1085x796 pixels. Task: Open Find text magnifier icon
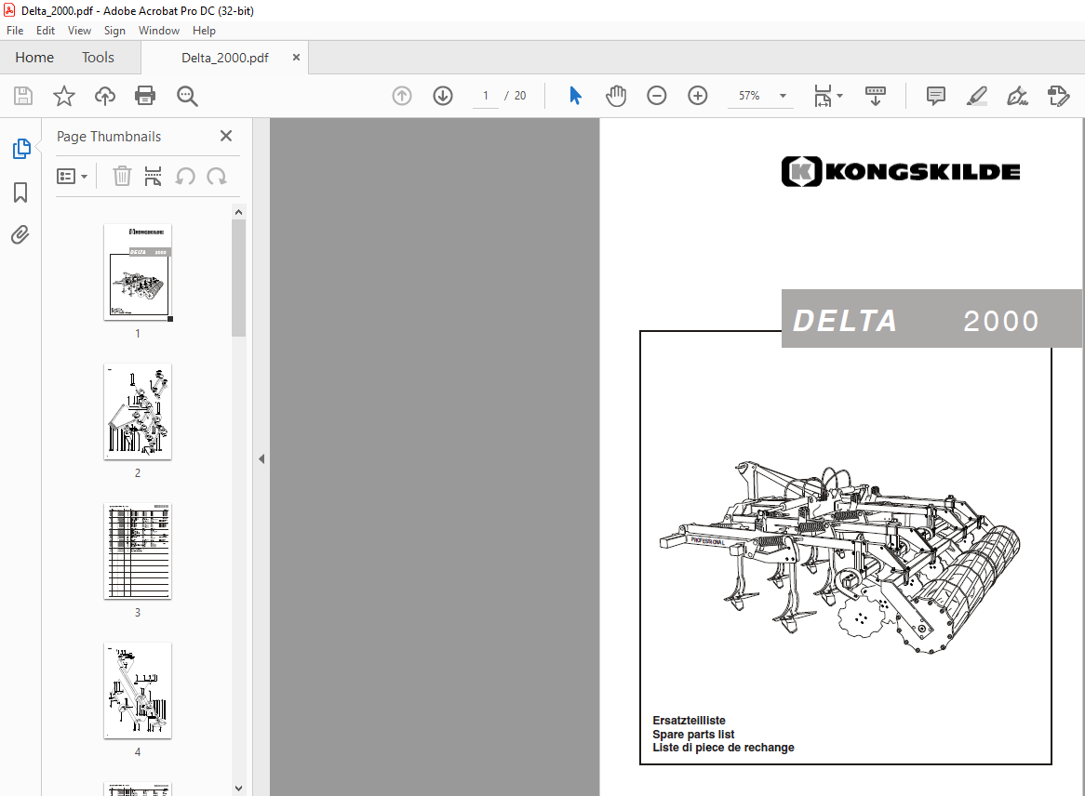[187, 96]
